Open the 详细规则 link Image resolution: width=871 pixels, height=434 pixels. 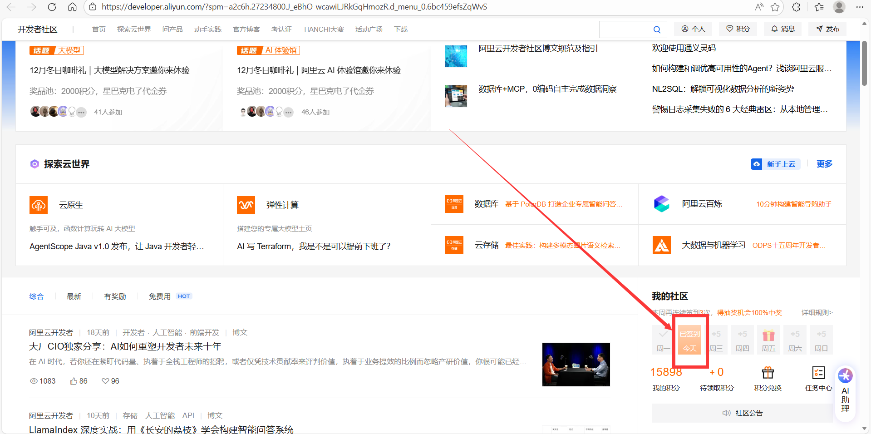point(816,312)
